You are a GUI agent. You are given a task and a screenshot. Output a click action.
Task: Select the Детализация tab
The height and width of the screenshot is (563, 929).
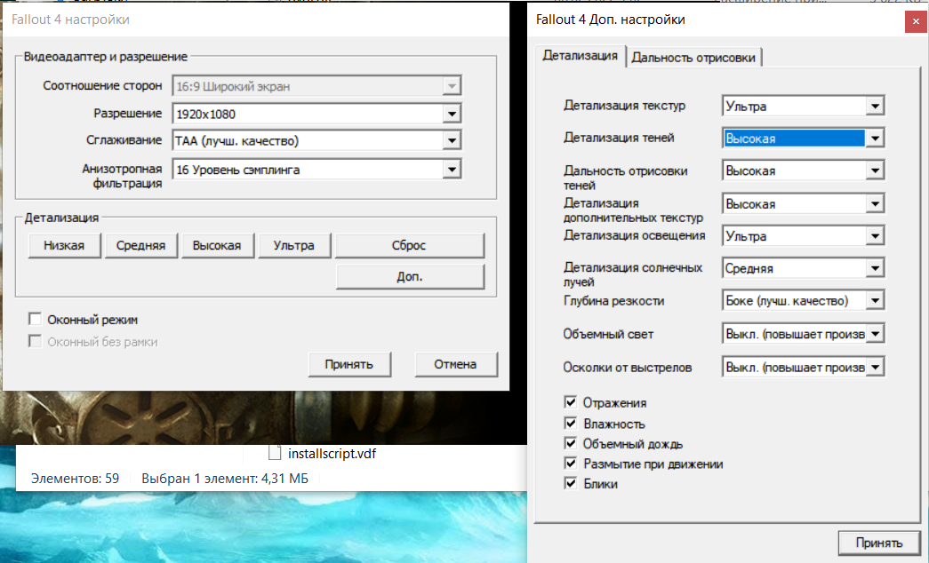point(580,55)
